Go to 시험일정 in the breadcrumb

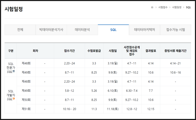[177, 7]
